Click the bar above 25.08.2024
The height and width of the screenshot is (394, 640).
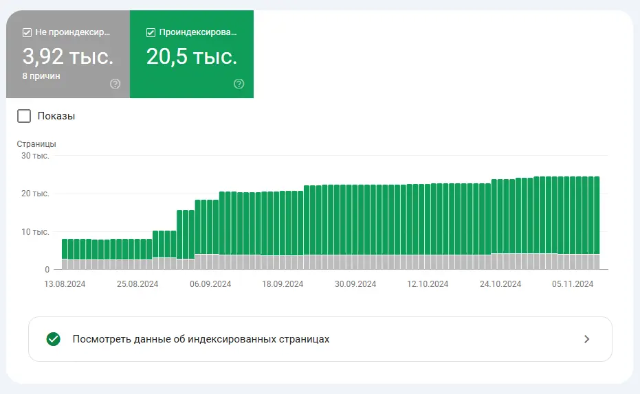(x=137, y=254)
